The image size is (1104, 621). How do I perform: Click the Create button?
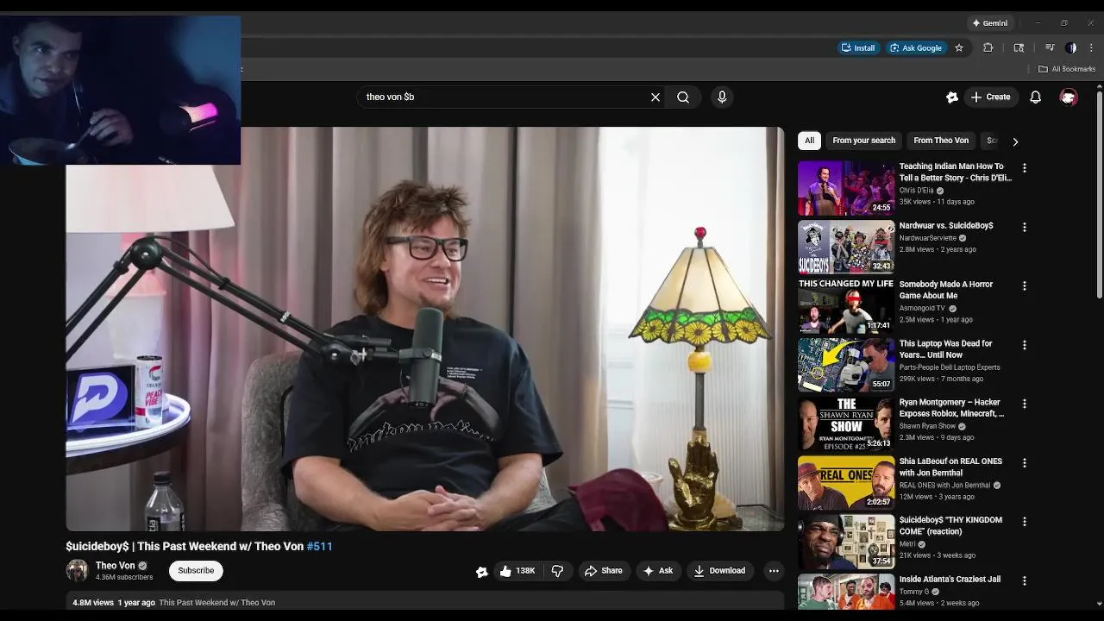pyautogui.click(x=990, y=97)
